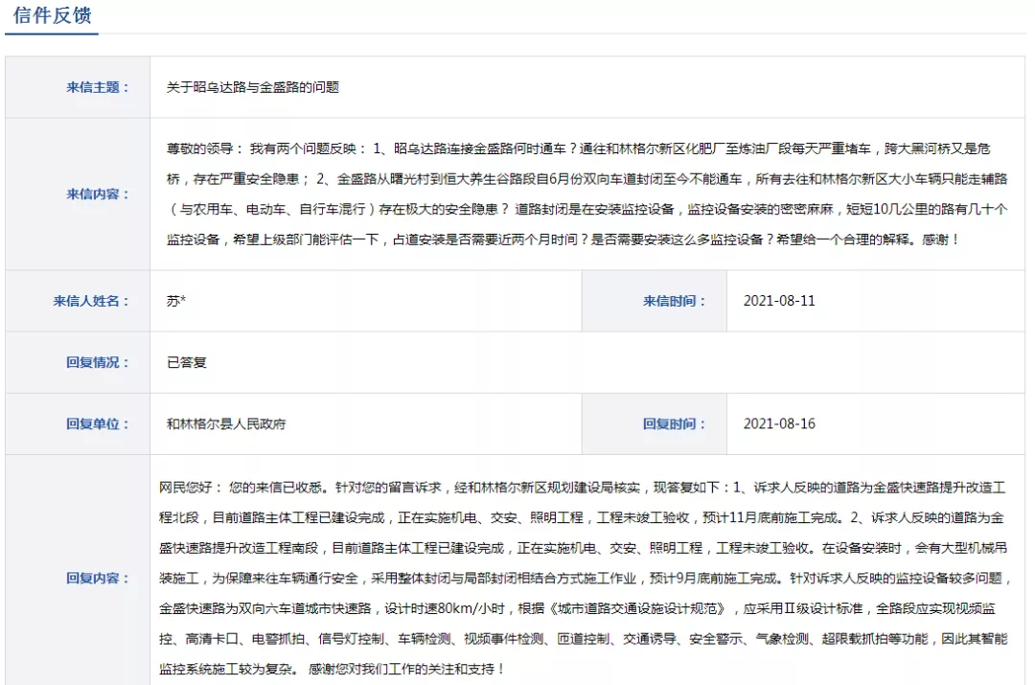Click the 信件反馈 section heading tab
This screenshot has height=685, width=1035.
52,15
